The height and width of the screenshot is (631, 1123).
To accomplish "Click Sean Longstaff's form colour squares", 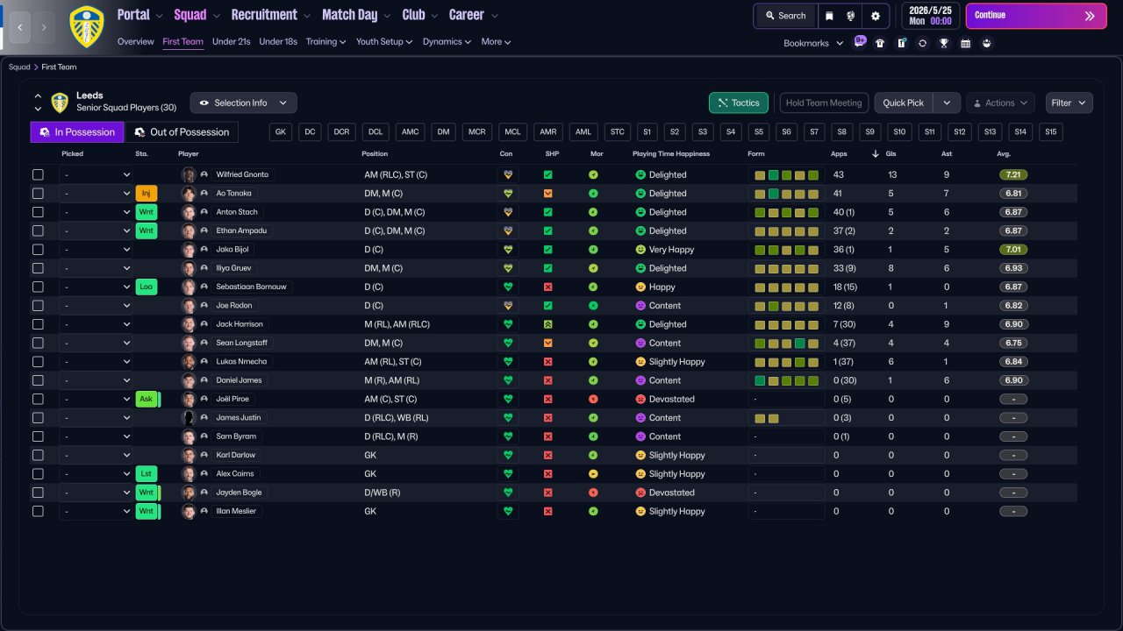I will (x=787, y=343).
